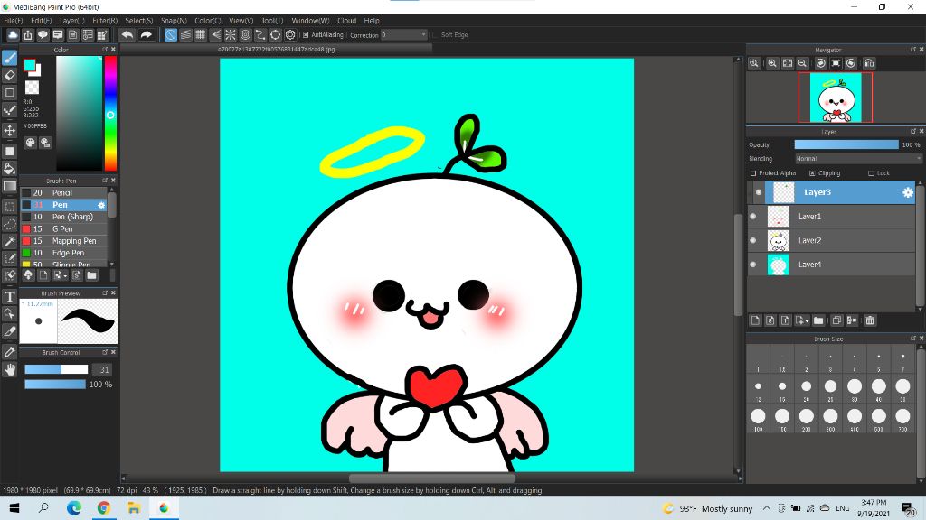The width and height of the screenshot is (926, 520).
Task: Click the Redo arrow in the toolbar
Action: click(x=146, y=35)
